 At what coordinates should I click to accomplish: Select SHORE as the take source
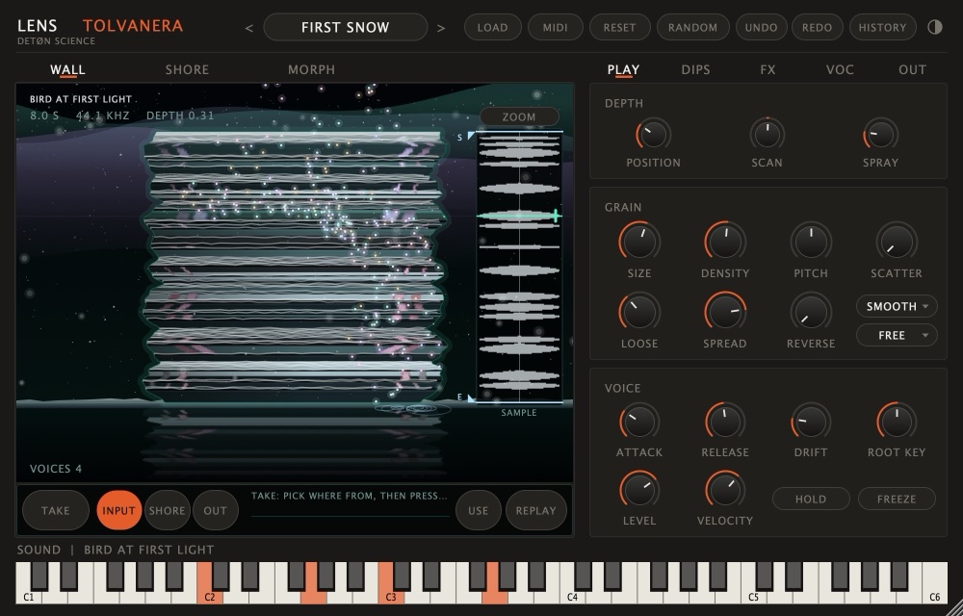(167, 510)
